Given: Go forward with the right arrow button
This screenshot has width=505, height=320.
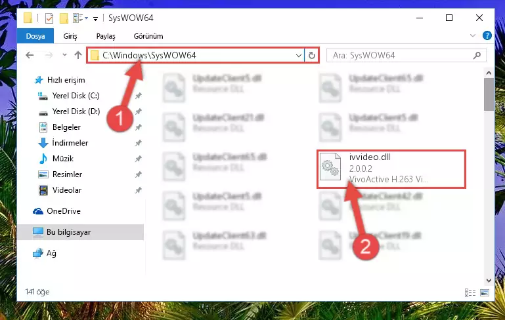Looking at the screenshot, I should pos(49,55).
